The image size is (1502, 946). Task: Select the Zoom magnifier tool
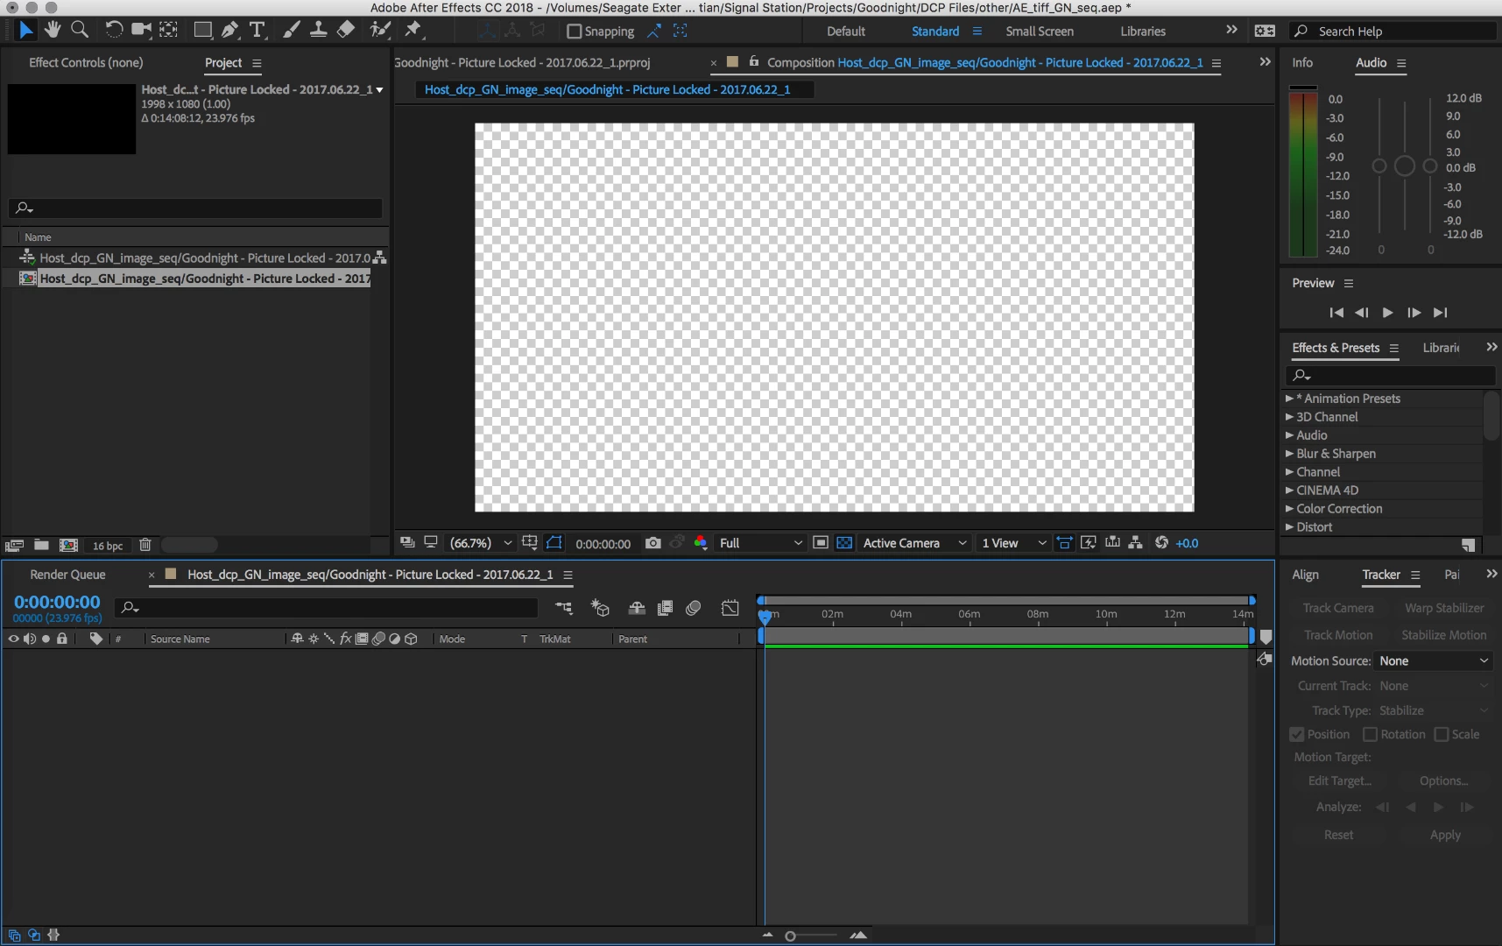click(80, 30)
